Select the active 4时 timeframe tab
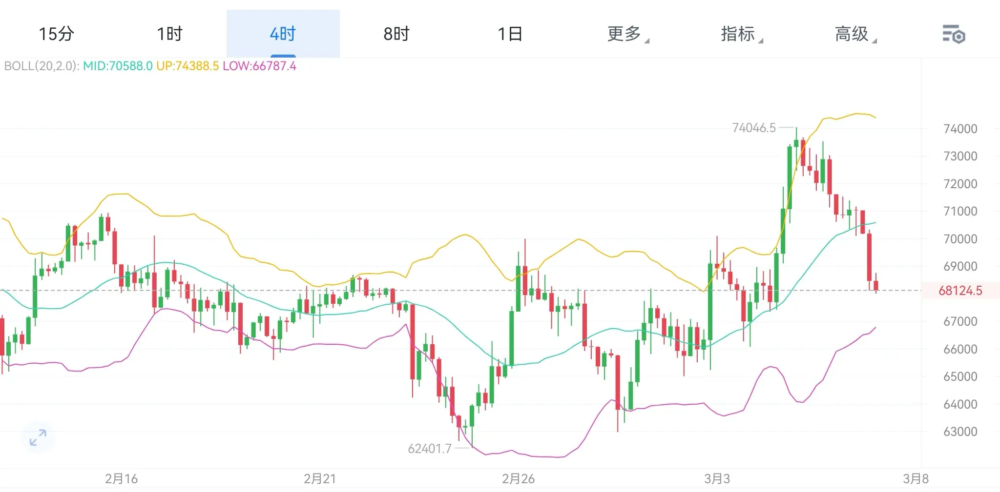The width and height of the screenshot is (1000, 492). pyautogui.click(x=283, y=34)
